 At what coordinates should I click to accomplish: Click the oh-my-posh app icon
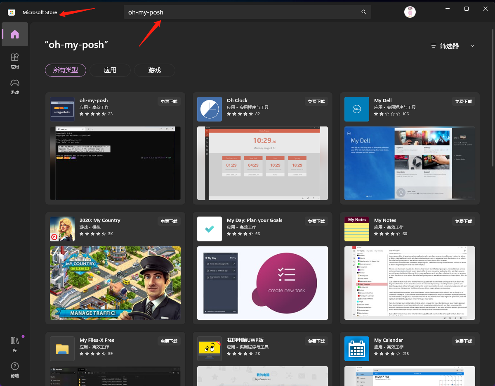click(62, 109)
